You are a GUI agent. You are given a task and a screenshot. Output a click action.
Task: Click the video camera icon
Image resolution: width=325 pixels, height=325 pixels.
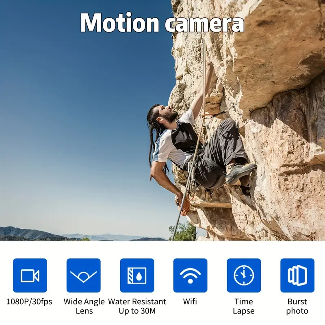(30, 275)
